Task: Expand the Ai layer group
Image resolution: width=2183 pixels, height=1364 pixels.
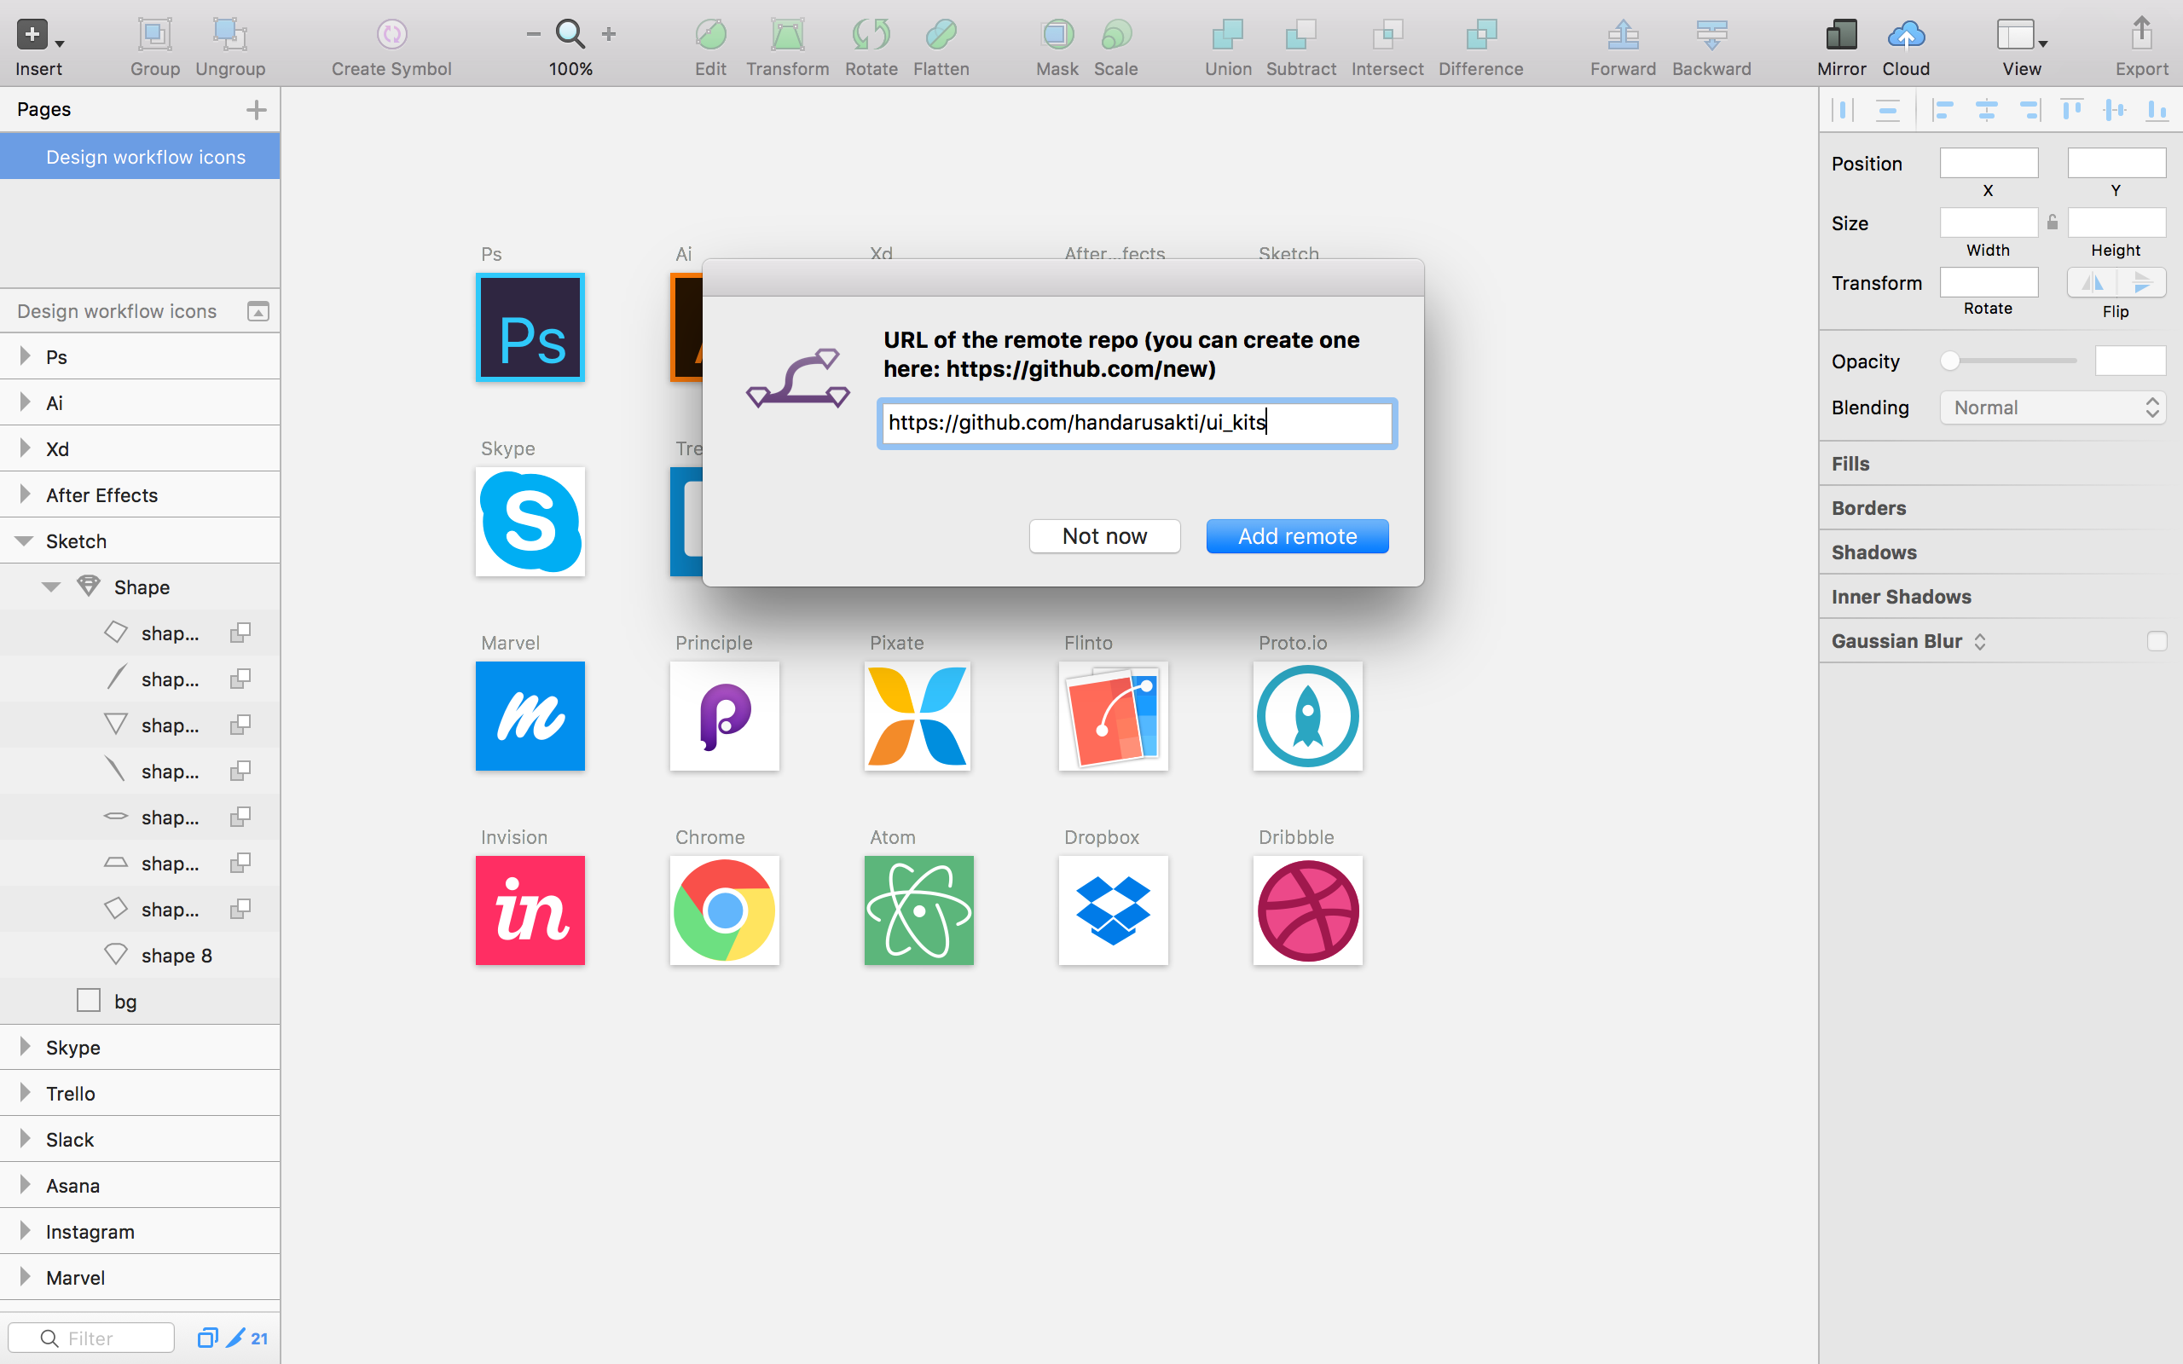Action: (26, 402)
